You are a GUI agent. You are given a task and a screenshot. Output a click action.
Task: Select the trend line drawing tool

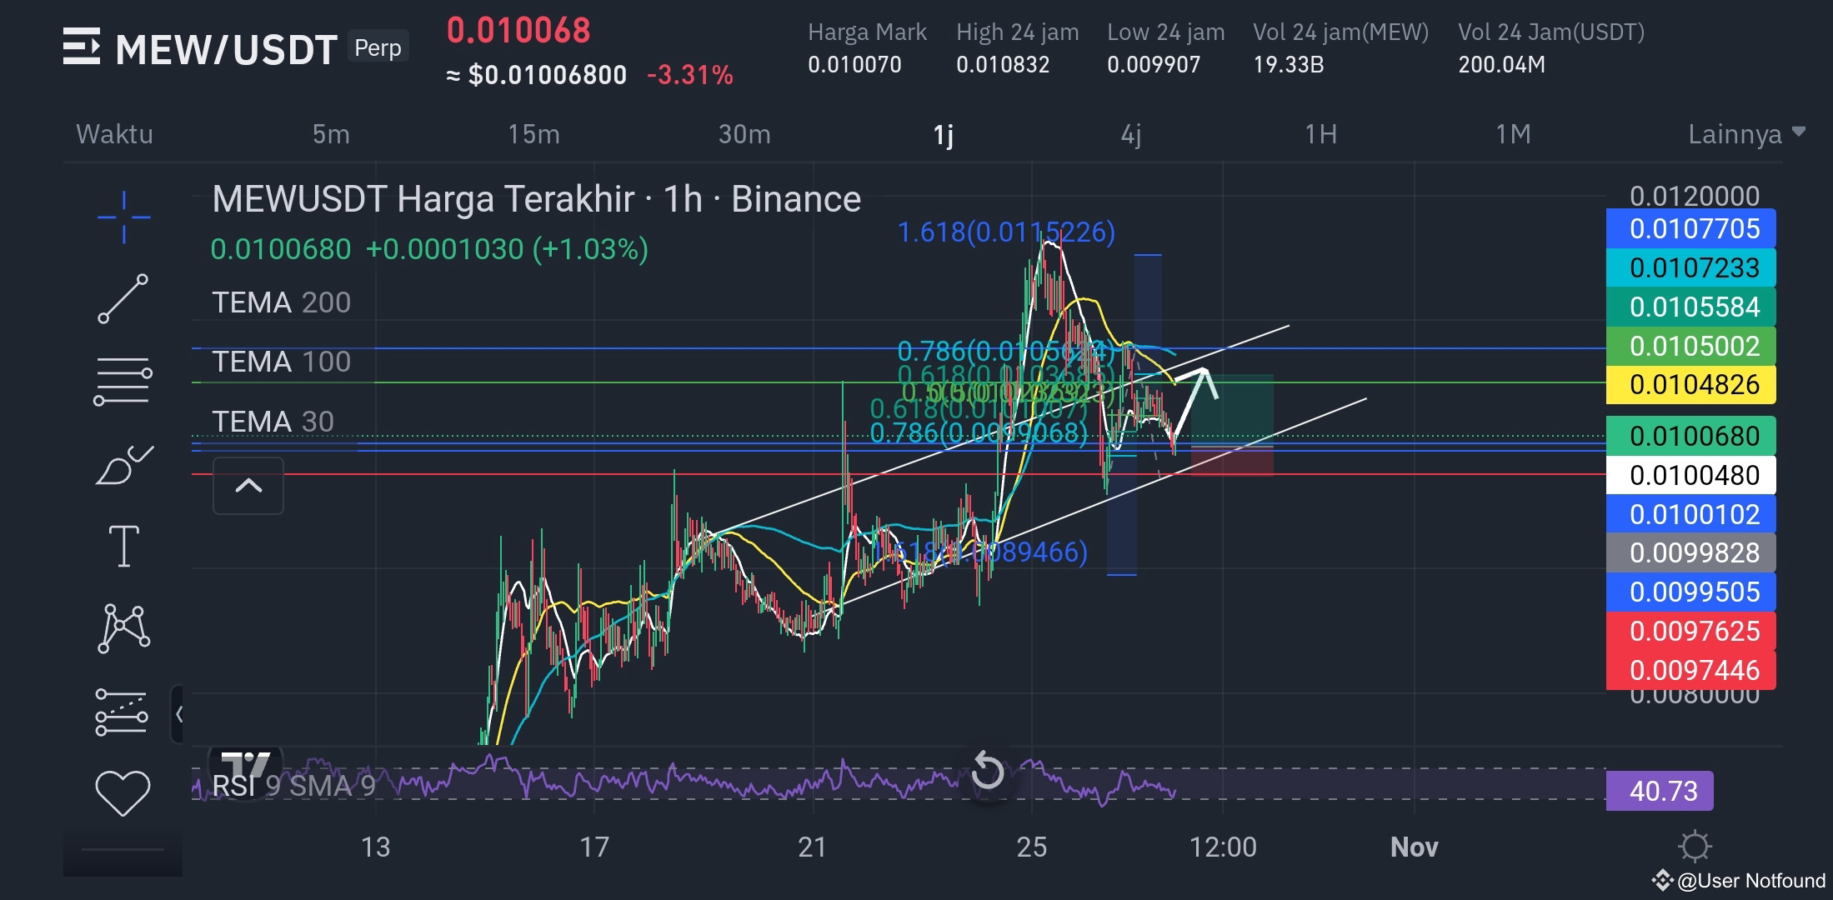(x=123, y=297)
